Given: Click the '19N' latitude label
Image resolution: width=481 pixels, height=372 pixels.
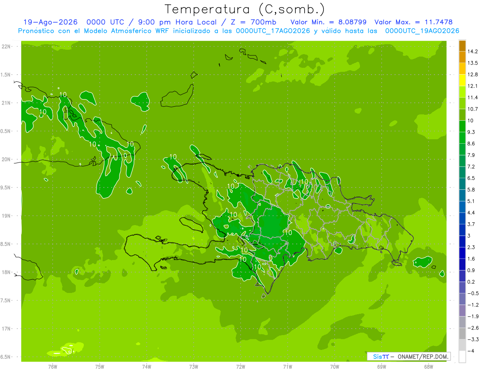Looking at the screenshot, I should pos(7,215).
